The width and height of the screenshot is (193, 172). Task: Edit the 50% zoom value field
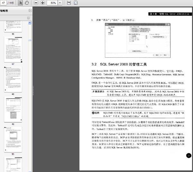[52, 3]
